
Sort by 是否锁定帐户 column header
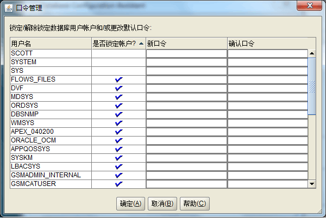pos(118,44)
